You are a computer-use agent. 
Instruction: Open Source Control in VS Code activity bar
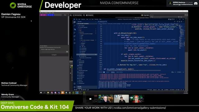[75, 29]
